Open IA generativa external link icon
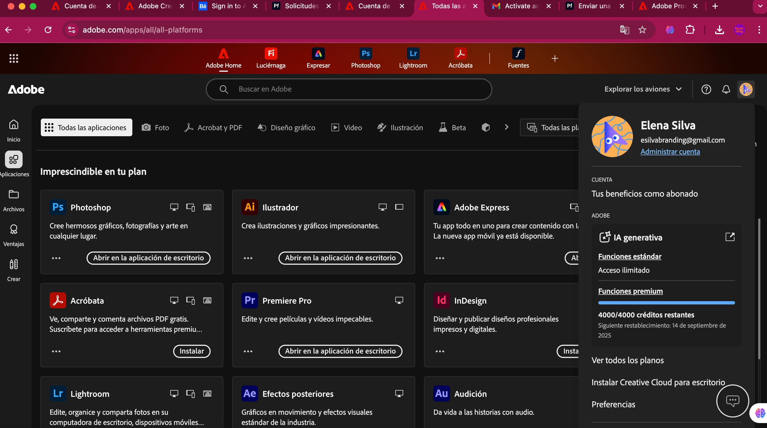Viewport: 767px width, 428px height. coord(730,237)
